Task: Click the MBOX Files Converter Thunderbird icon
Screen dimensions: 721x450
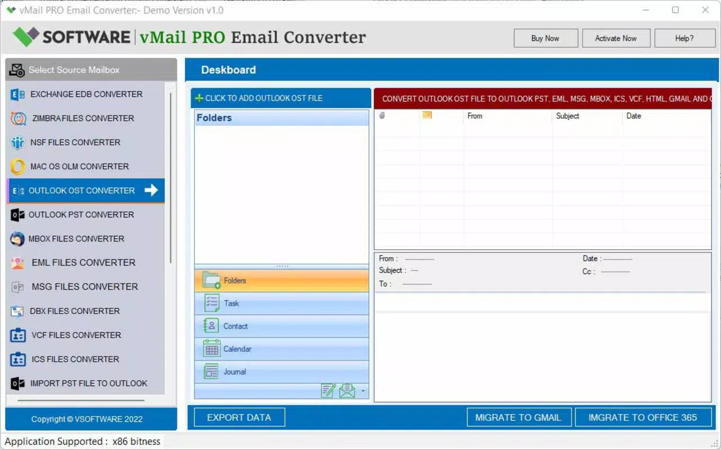Action: pos(17,239)
